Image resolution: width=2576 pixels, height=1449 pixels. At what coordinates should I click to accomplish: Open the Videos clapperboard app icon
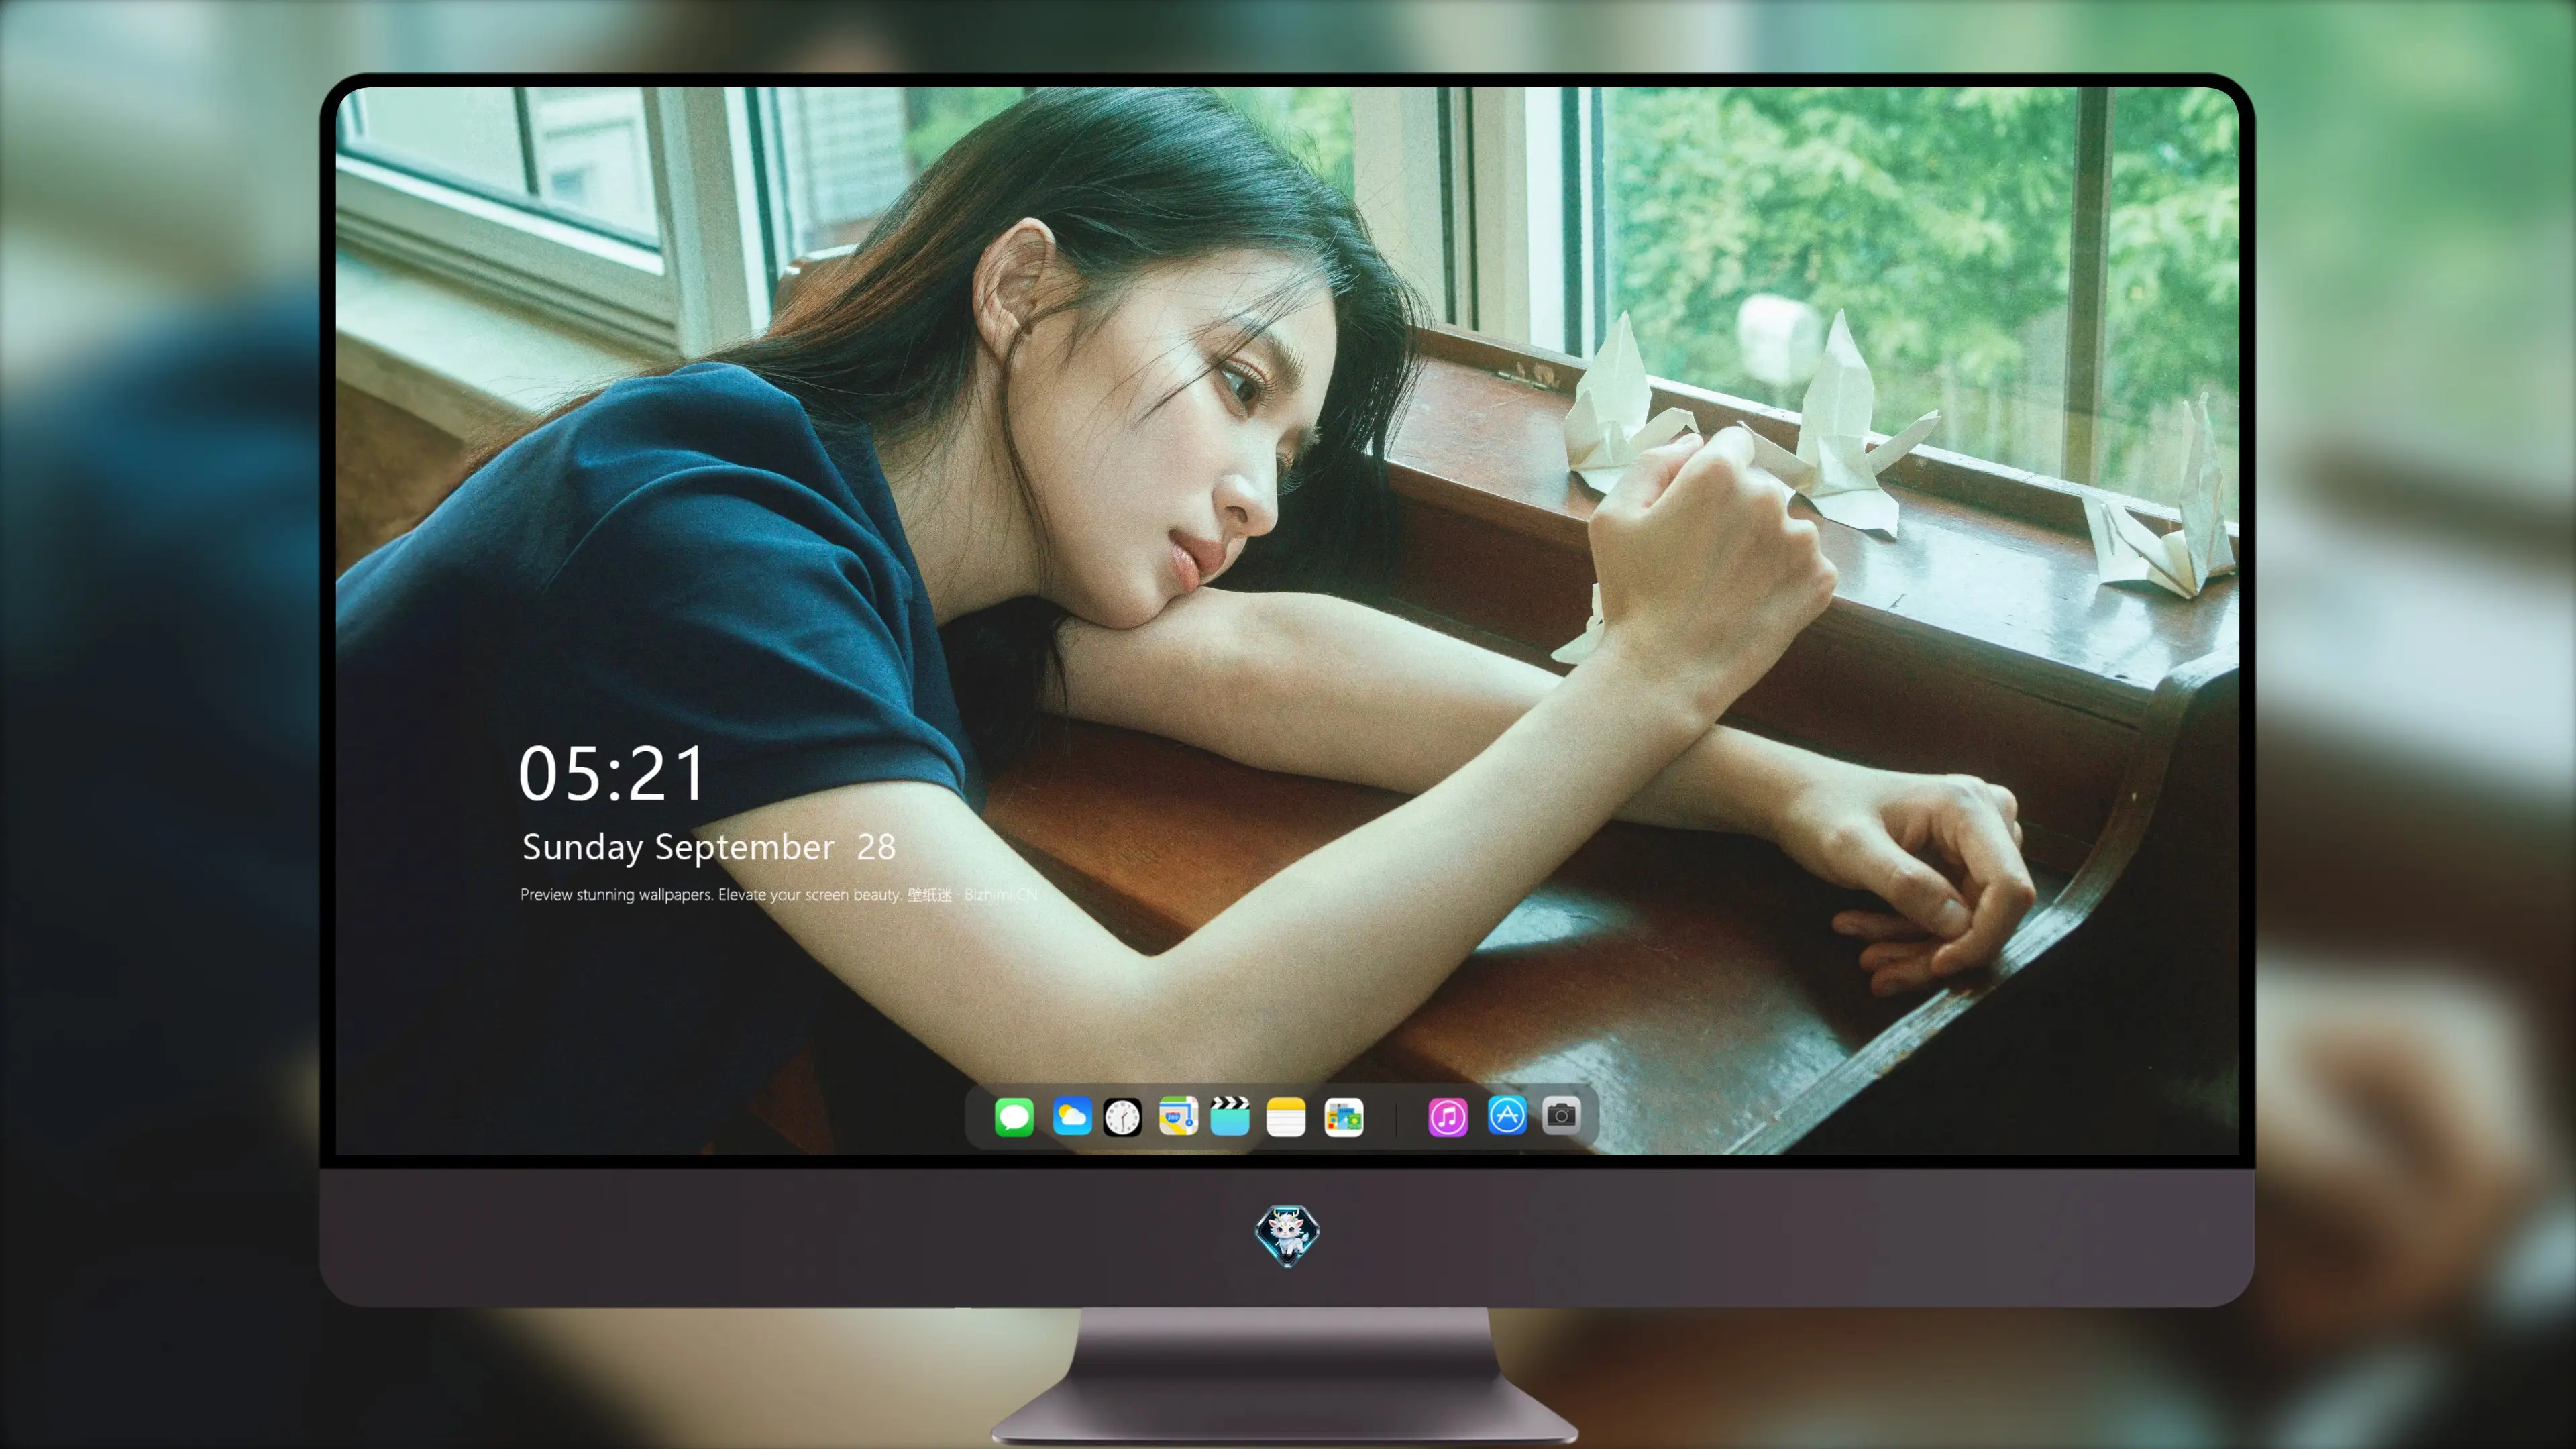[x=1230, y=1117]
